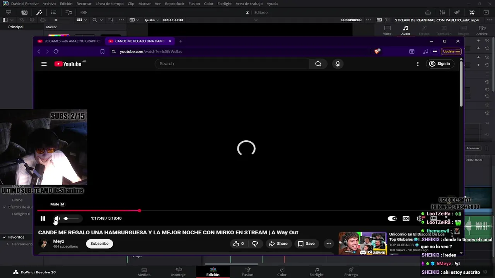Open the Línea de tiempo menu
The image size is (495, 278).
[109, 3]
